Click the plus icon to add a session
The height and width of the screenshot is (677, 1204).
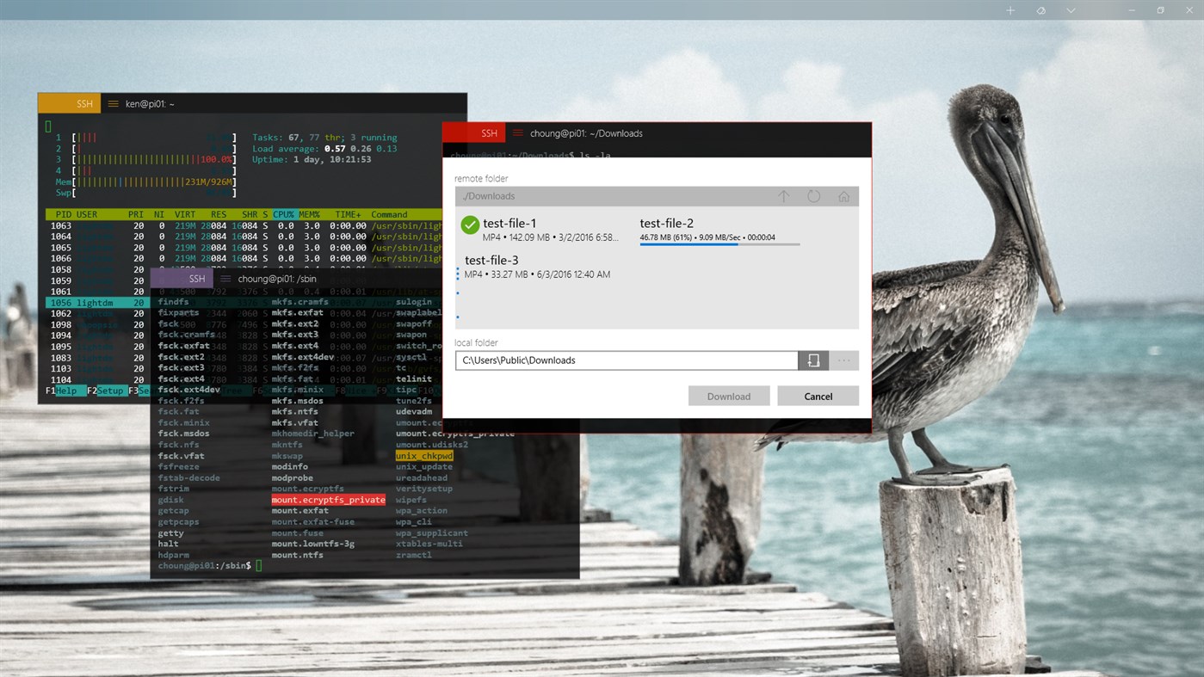[1010, 10]
